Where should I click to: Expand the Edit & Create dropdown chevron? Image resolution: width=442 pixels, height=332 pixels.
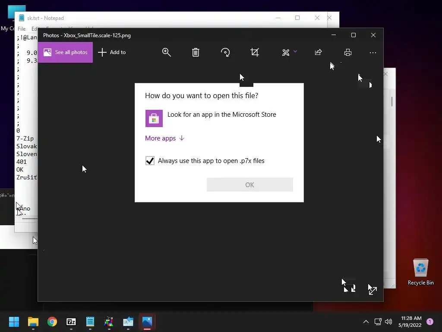pyautogui.click(x=295, y=51)
